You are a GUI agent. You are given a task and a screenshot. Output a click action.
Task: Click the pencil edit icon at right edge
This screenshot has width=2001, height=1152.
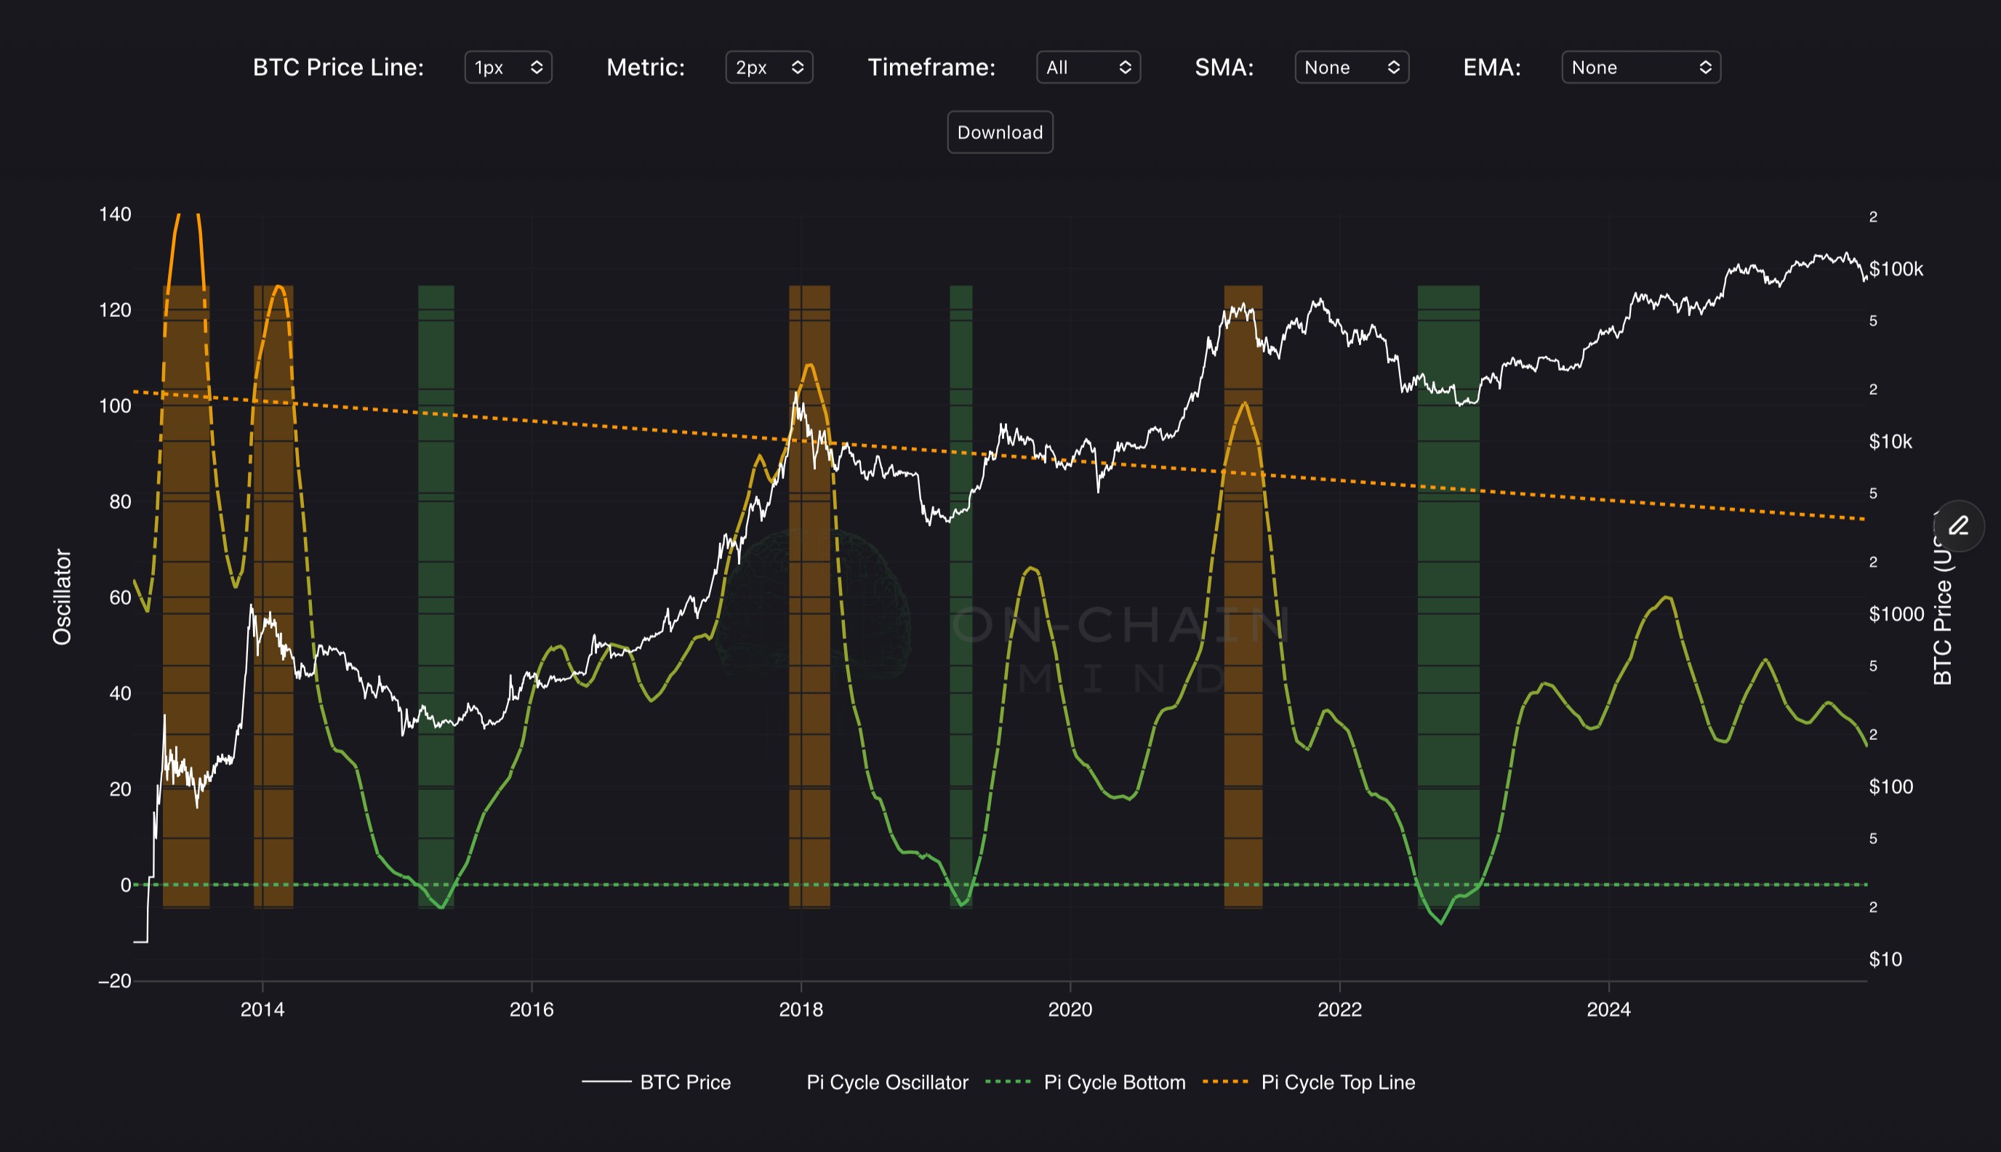pyautogui.click(x=1959, y=525)
